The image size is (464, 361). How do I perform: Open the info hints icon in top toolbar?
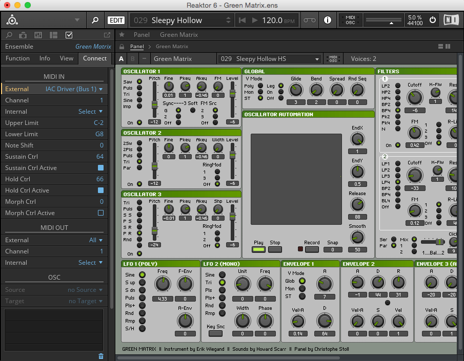328,20
